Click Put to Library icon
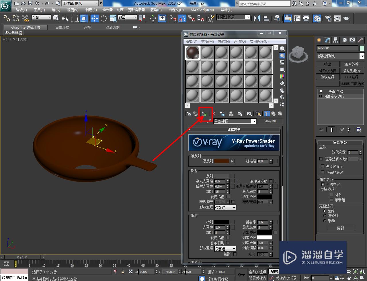 tap(240, 114)
